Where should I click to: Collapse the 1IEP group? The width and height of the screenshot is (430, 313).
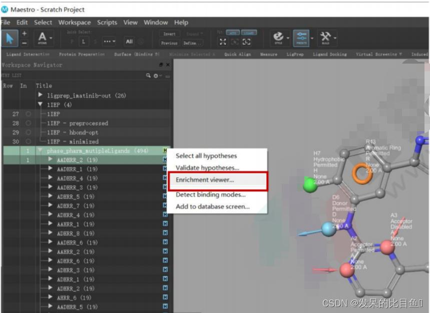[41, 104]
